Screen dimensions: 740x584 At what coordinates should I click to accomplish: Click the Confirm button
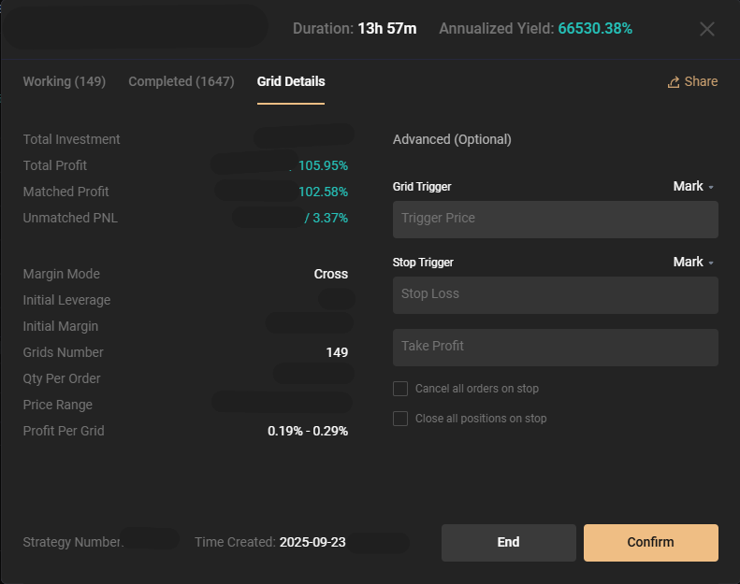pos(651,543)
